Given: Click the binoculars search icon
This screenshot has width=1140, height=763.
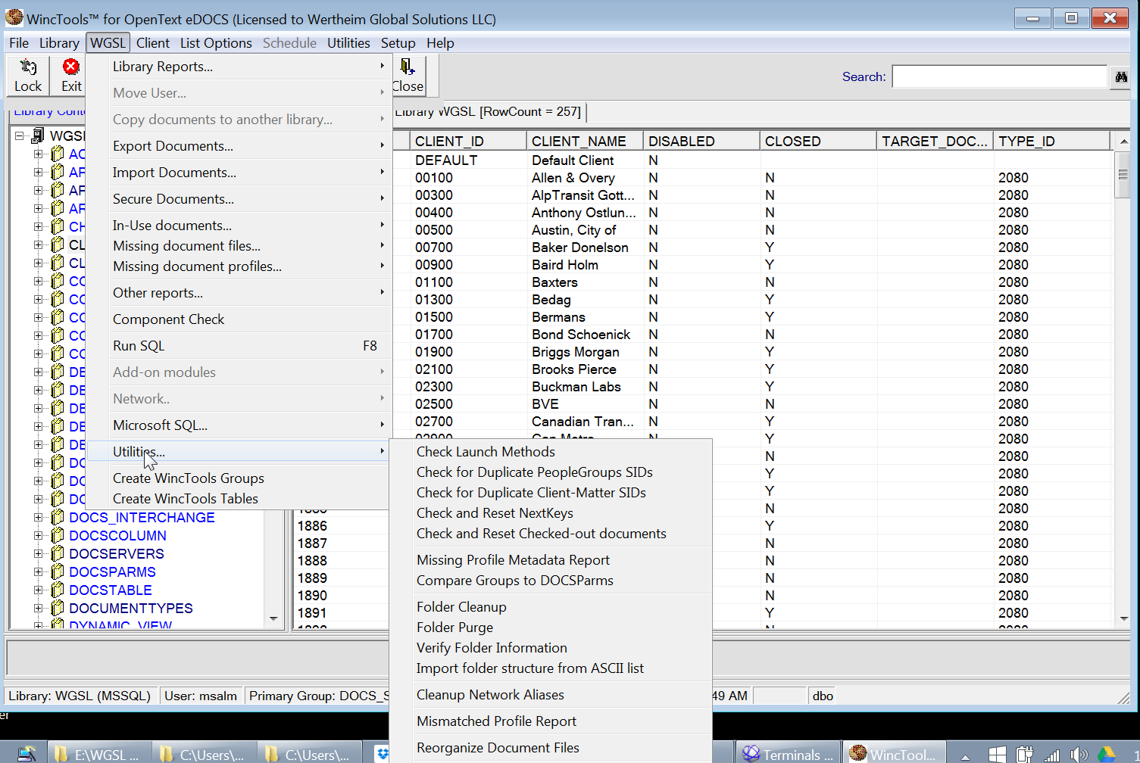Looking at the screenshot, I should (x=1121, y=76).
